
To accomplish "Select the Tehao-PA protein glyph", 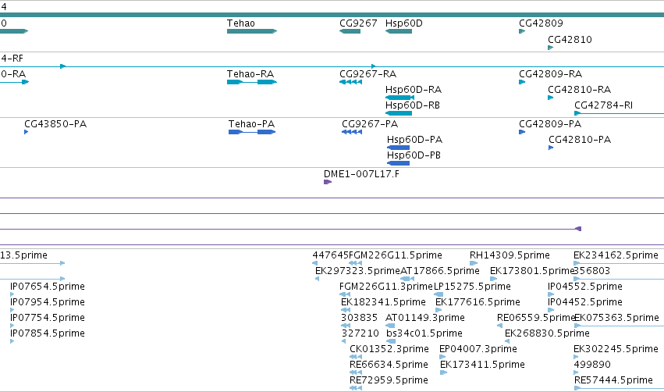I will [252, 132].
